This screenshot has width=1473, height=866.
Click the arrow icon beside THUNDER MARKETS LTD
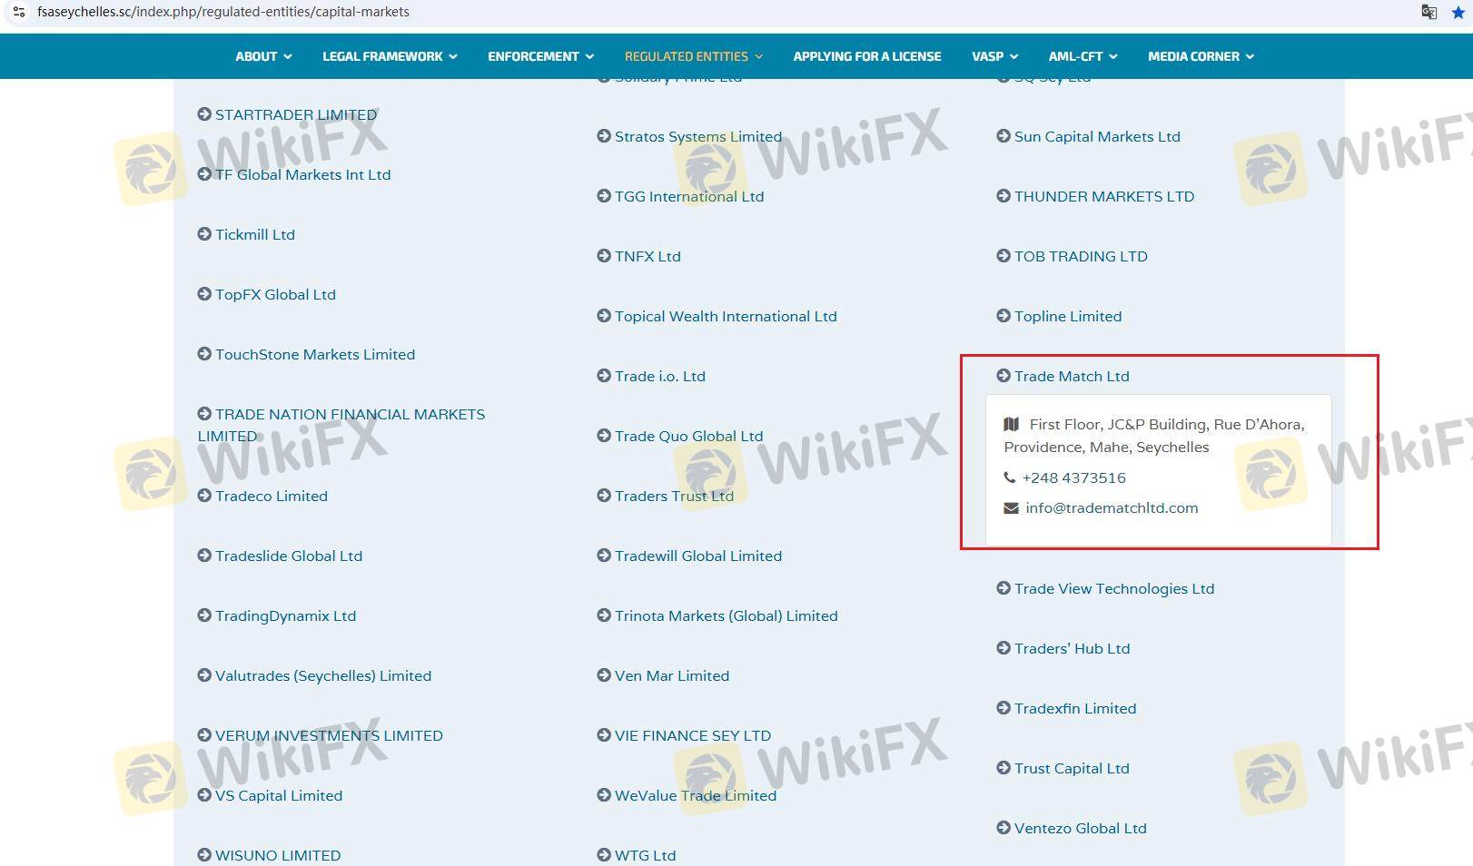1003,196
